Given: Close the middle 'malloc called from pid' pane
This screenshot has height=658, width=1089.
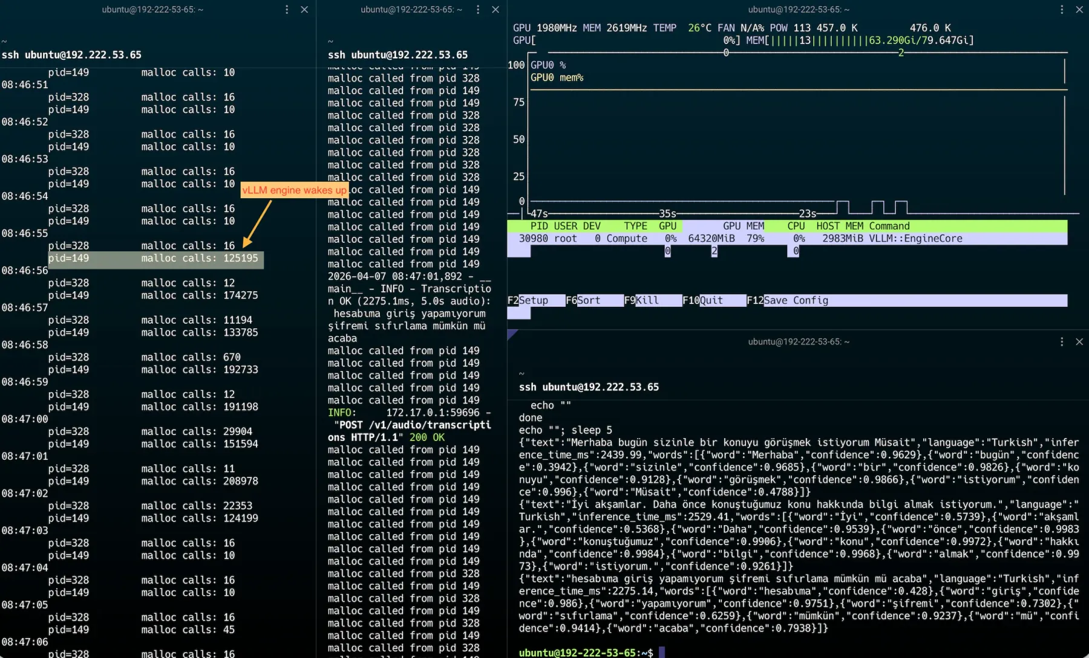Looking at the screenshot, I should pos(495,10).
